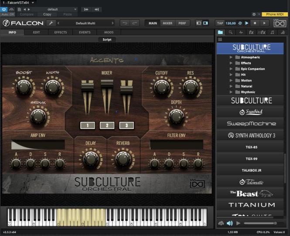Open the oscillators waveform browser icon
The image size is (290, 236).
pyautogui.click(x=241, y=33)
